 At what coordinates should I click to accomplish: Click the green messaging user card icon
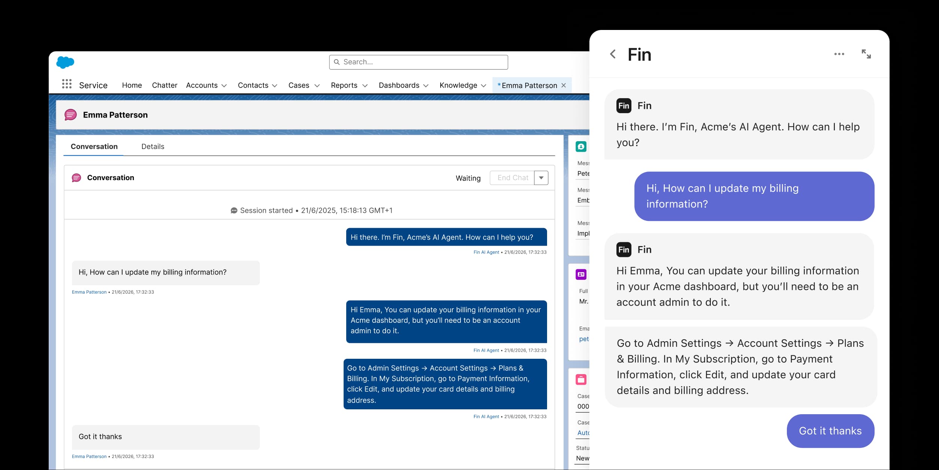[581, 146]
